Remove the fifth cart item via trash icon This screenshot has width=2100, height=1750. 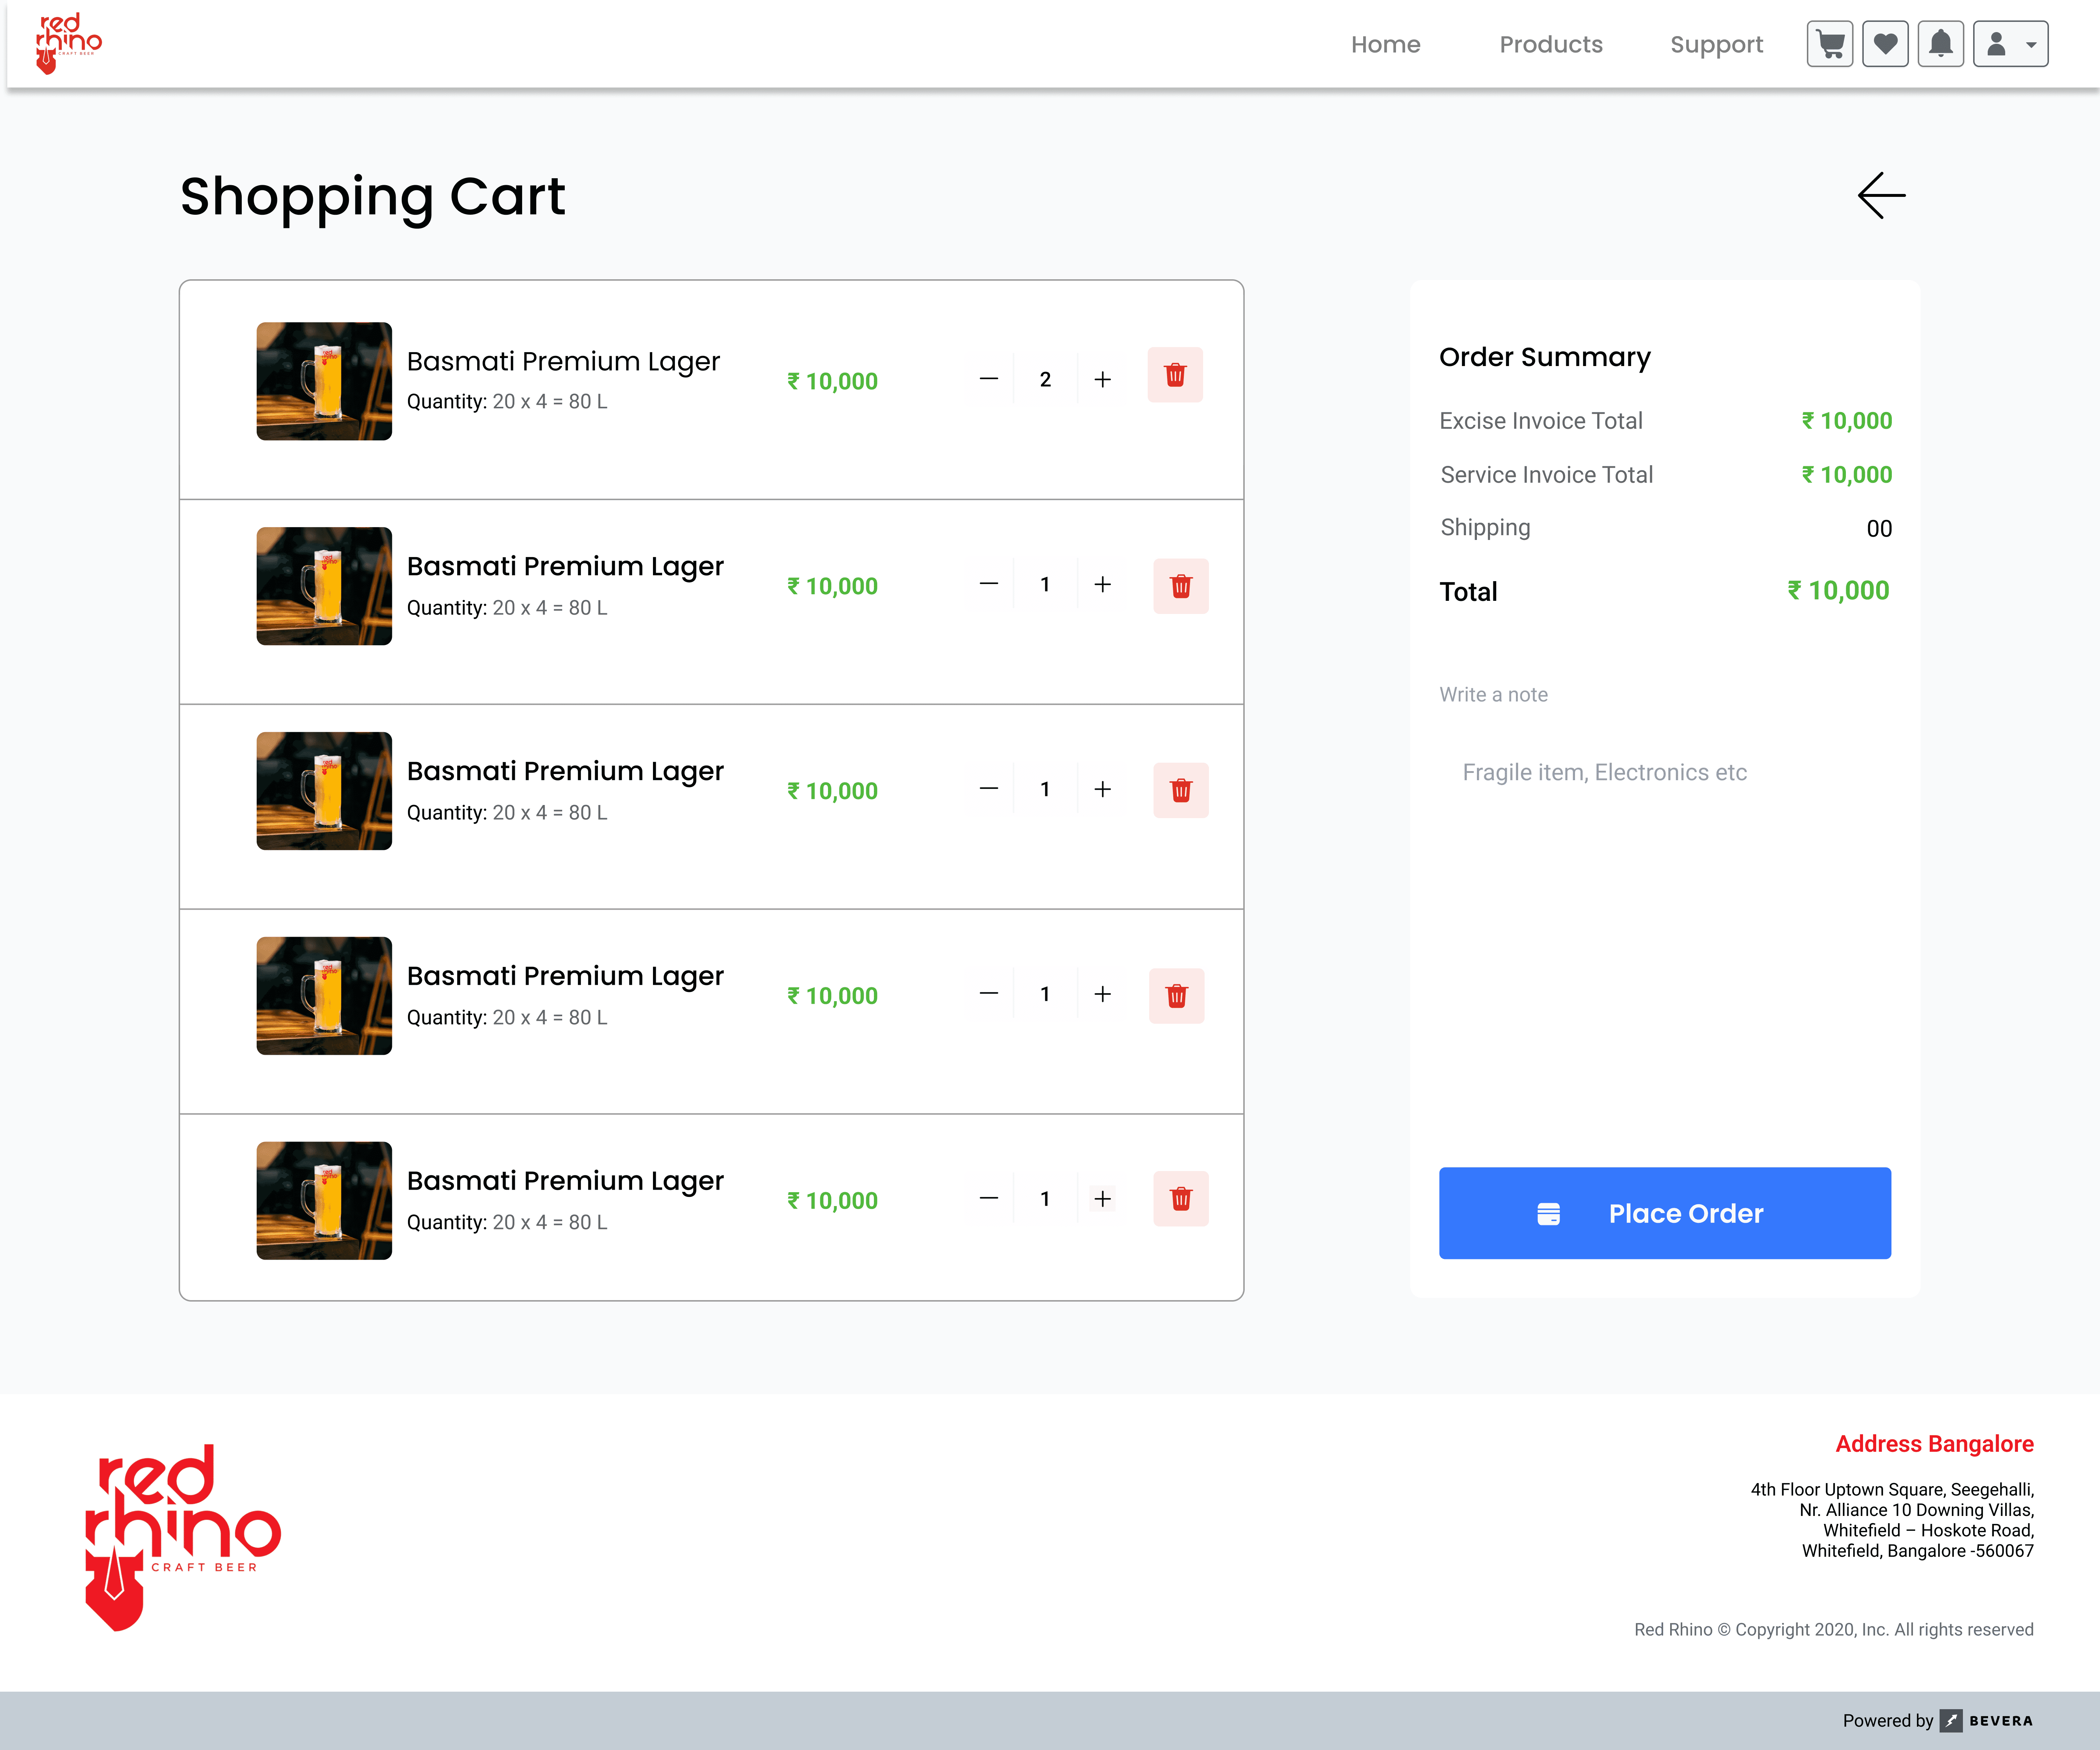pyautogui.click(x=1181, y=1199)
